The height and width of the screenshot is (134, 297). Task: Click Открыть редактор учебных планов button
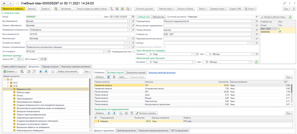click(92, 9)
